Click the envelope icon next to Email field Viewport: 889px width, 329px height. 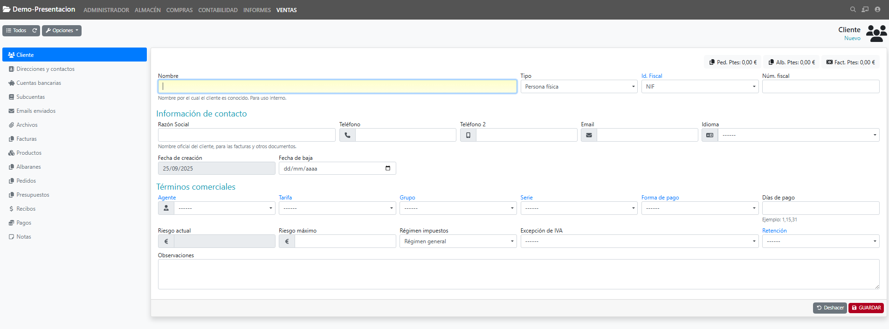589,135
